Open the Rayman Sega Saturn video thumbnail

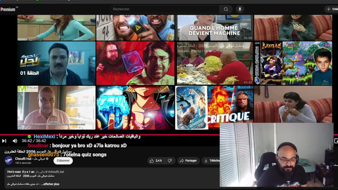(x=293, y=63)
